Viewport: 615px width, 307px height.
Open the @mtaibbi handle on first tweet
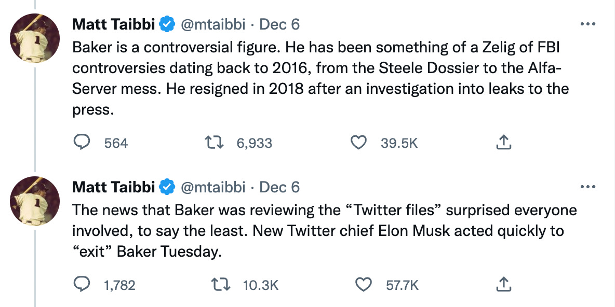point(212,25)
